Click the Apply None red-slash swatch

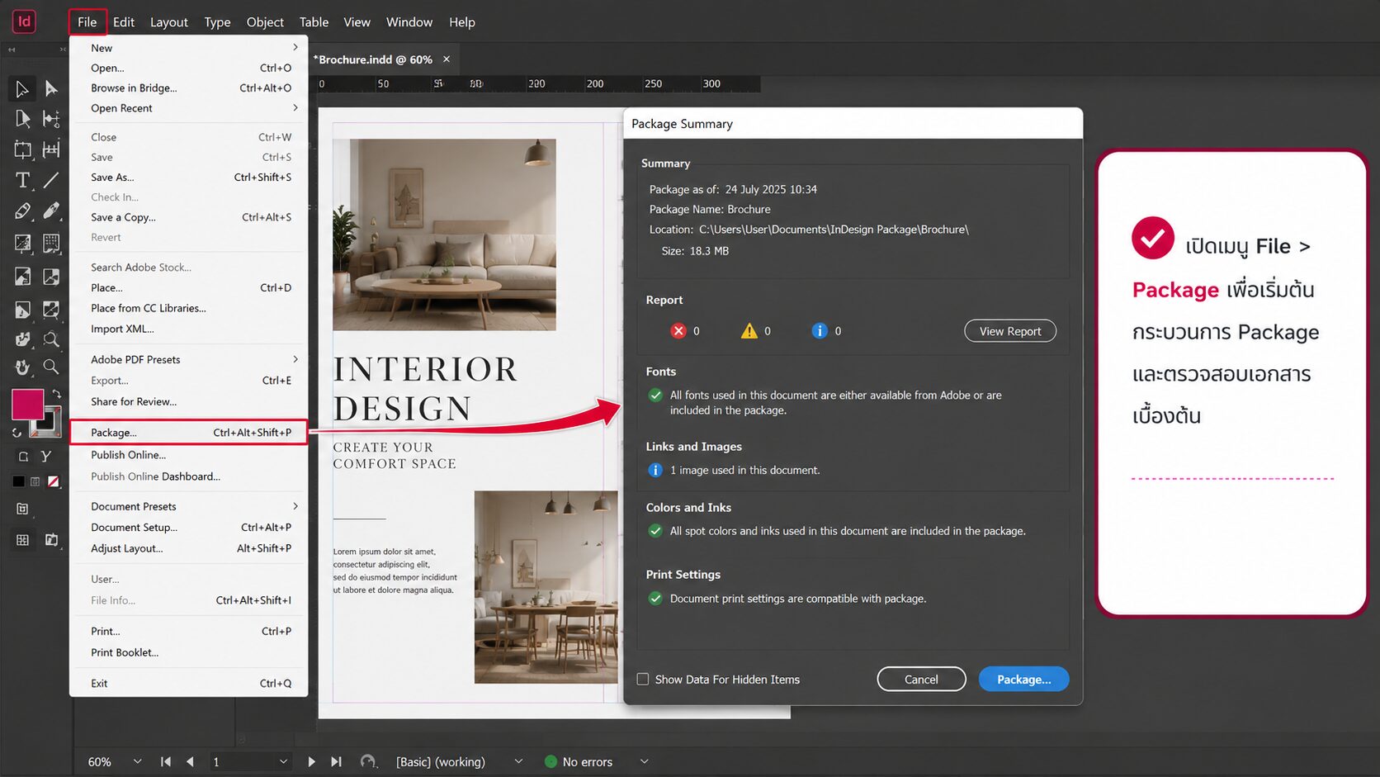[x=54, y=481]
